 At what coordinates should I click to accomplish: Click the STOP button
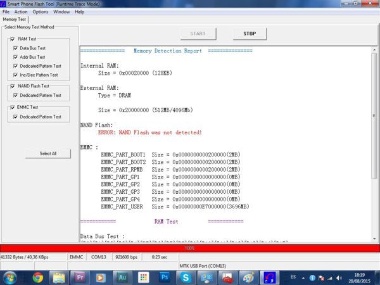tap(250, 34)
